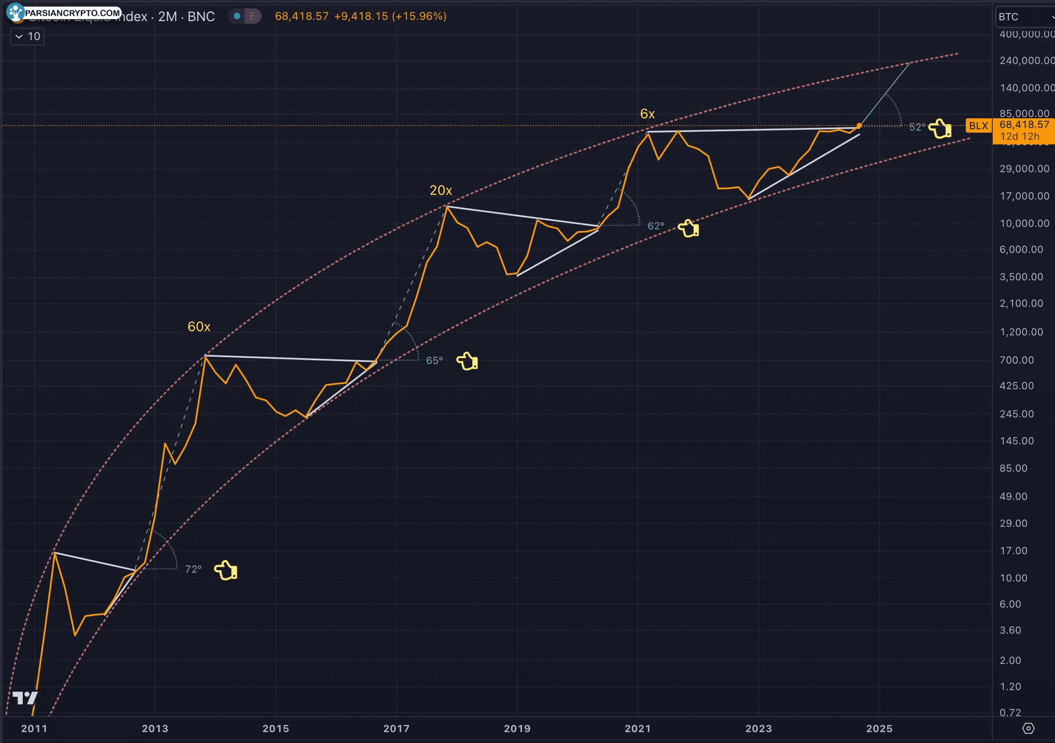Select the pointing hand drawing beside 65°
This screenshot has height=743, width=1055.
[467, 361]
